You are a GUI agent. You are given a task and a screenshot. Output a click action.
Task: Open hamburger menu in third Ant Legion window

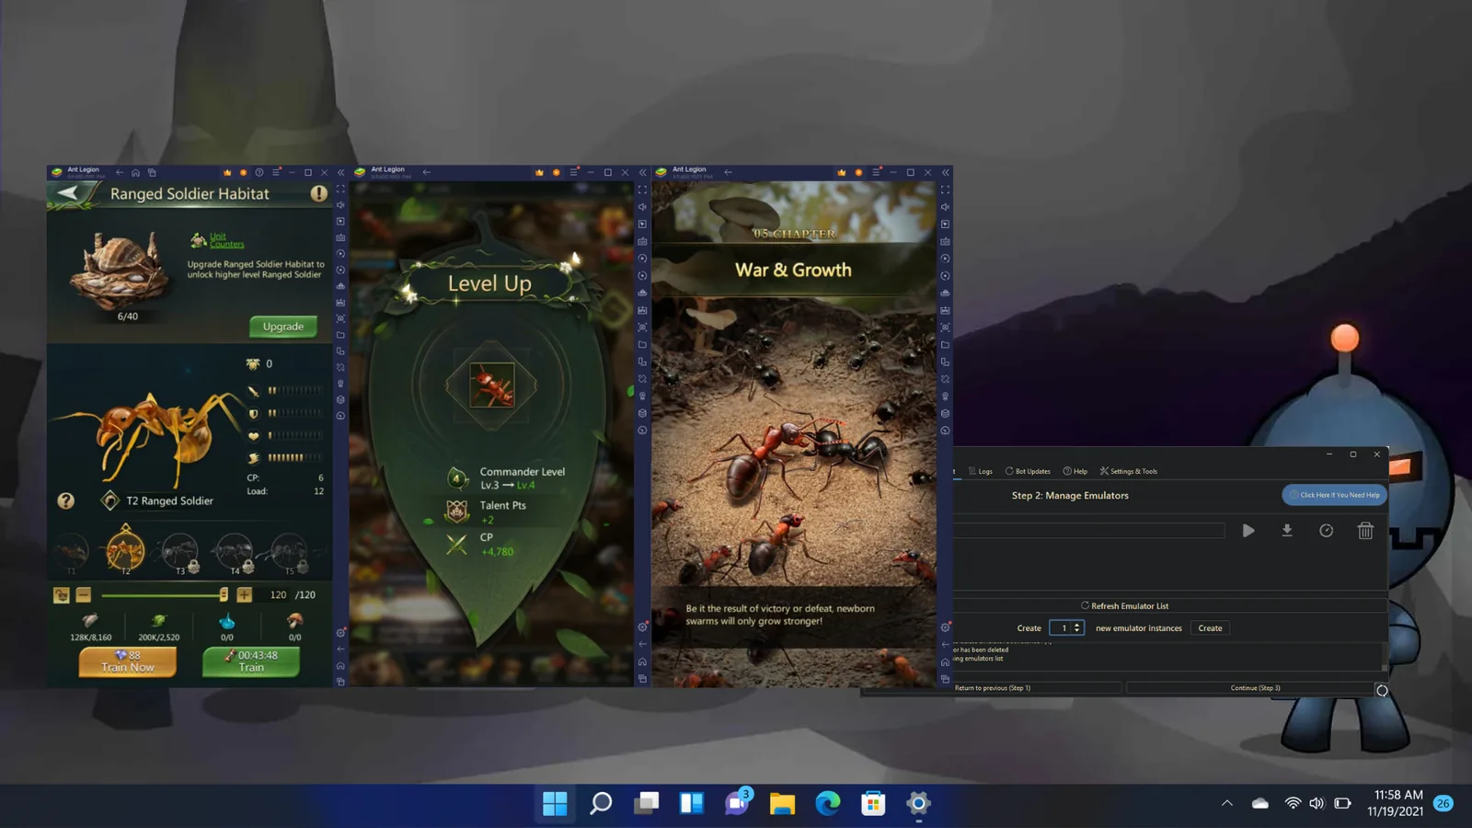[876, 173]
